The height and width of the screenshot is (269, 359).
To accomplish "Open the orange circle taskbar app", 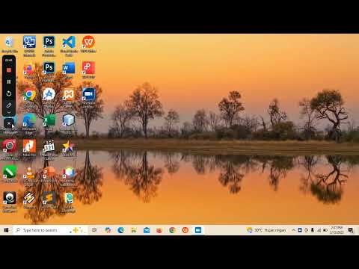I will tap(185, 230).
